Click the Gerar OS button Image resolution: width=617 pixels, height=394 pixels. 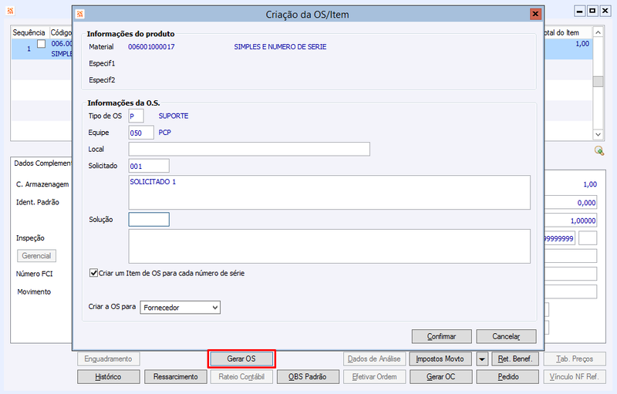point(241,359)
